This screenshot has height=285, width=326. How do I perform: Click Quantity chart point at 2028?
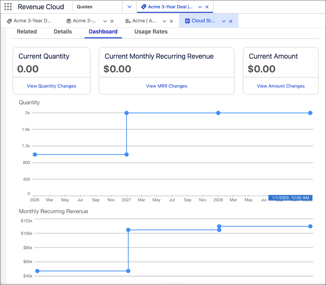coord(218,113)
